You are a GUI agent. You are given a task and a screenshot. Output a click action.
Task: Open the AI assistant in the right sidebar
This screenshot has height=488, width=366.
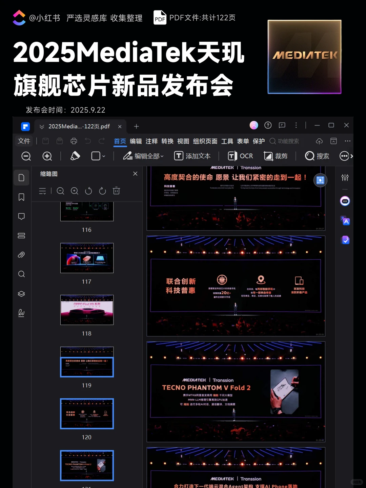(x=345, y=201)
